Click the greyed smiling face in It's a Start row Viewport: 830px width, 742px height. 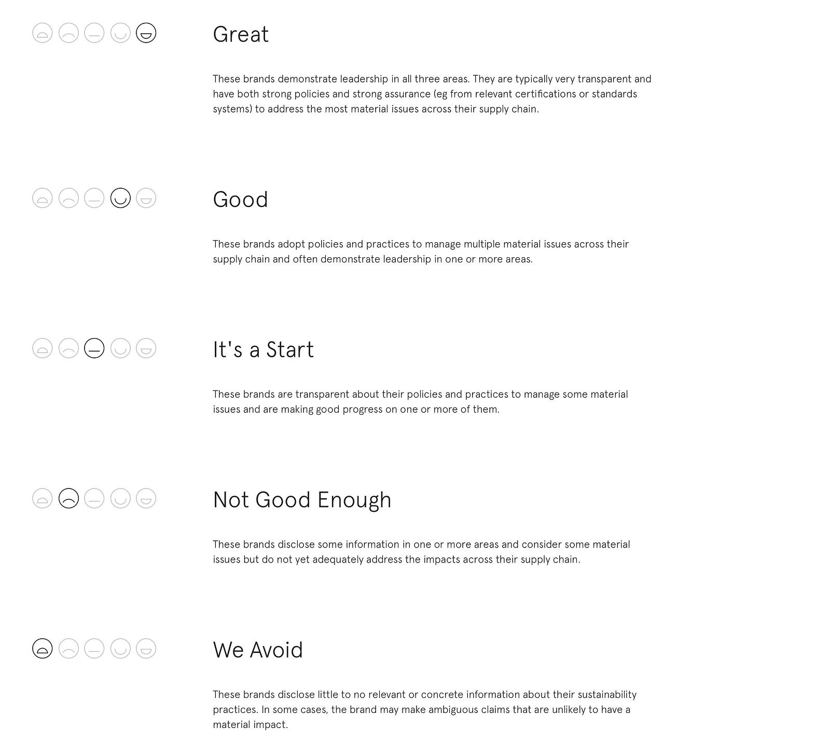pyautogui.click(x=120, y=348)
